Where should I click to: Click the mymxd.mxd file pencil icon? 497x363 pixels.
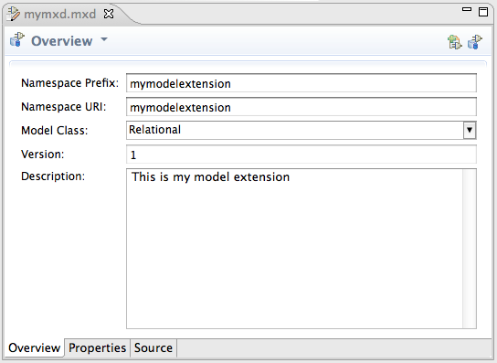pyautogui.click(x=14, y=14)
